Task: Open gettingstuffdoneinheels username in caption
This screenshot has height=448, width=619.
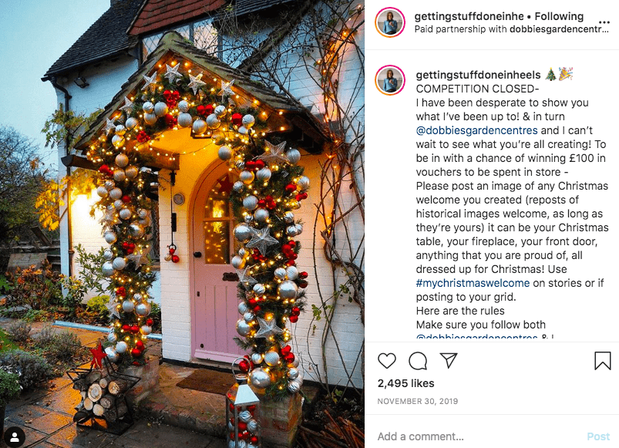Action: pyautogui.click(x=478, y=75)
